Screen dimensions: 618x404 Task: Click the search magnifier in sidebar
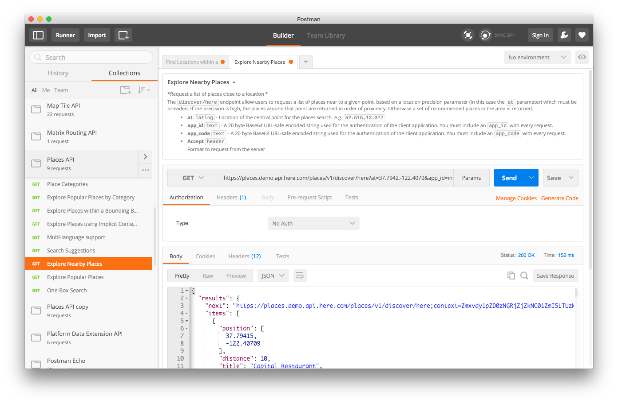38,57
